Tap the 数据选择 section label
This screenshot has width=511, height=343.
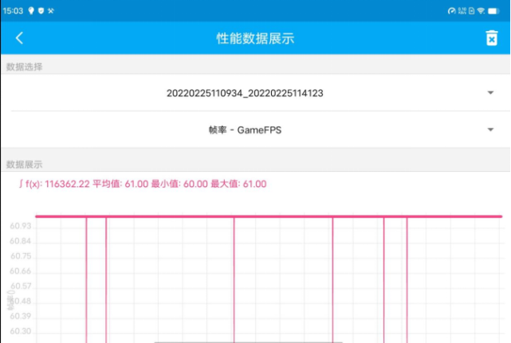pyautogui.click(x=25, y=67)
